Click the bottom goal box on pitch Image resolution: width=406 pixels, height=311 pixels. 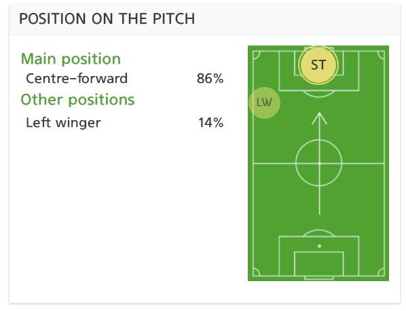point(319,263)
